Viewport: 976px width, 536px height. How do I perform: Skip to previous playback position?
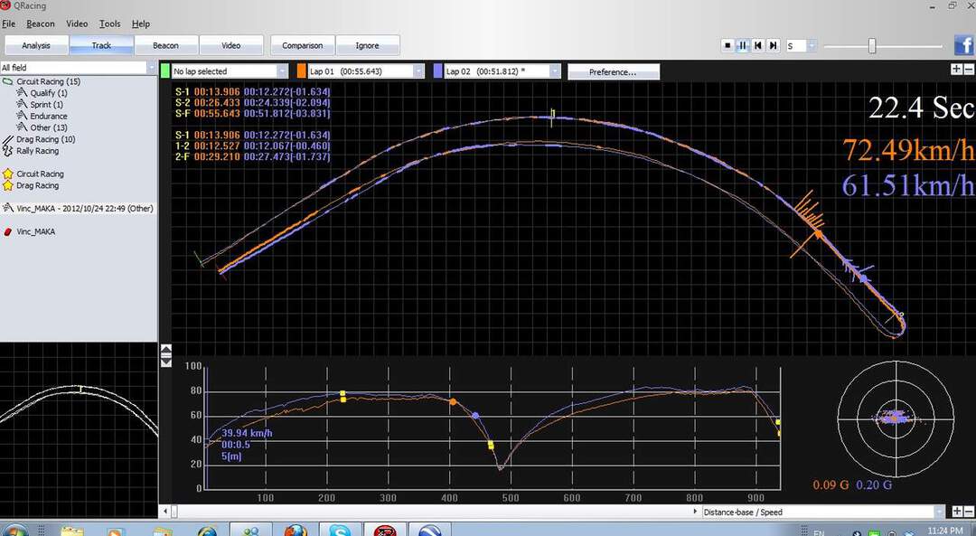point(757,45)
